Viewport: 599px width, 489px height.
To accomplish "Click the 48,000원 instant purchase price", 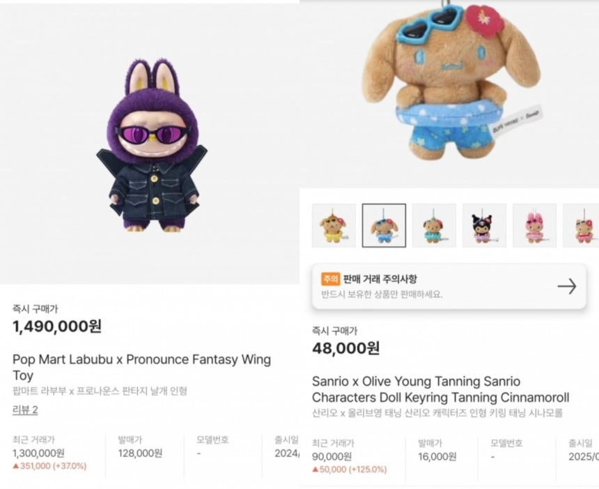I will pyautogui.click(x=346, y=348).
